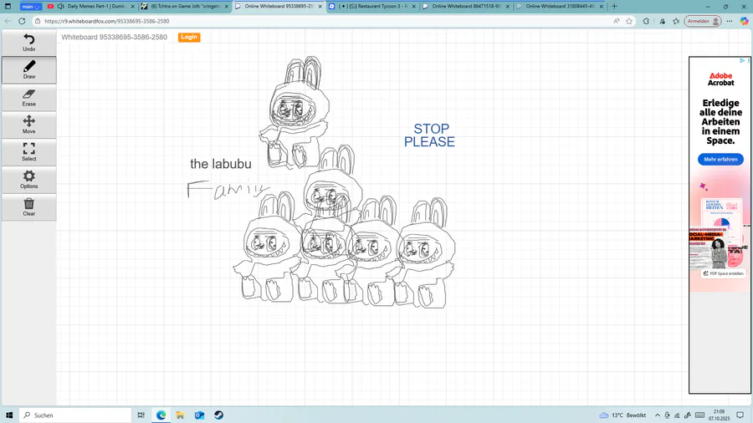
Task: Switch to Online Whiteboard 31808445 tab
Action: pyautogui.click(x=560, y=6)
